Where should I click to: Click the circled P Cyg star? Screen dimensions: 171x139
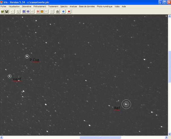tap(27, 56)
